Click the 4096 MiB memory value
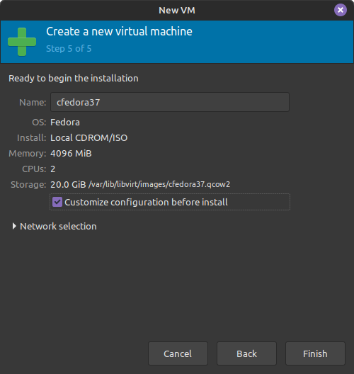Viewport: 354px width, 374px height. pyautogui.click(x=71, y=154)
